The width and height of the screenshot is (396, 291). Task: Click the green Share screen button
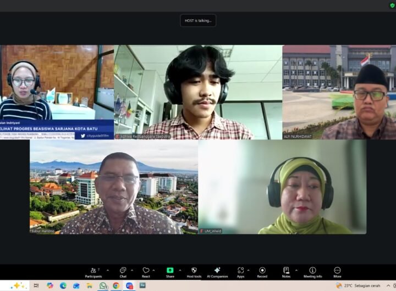(x=170, y=272)
